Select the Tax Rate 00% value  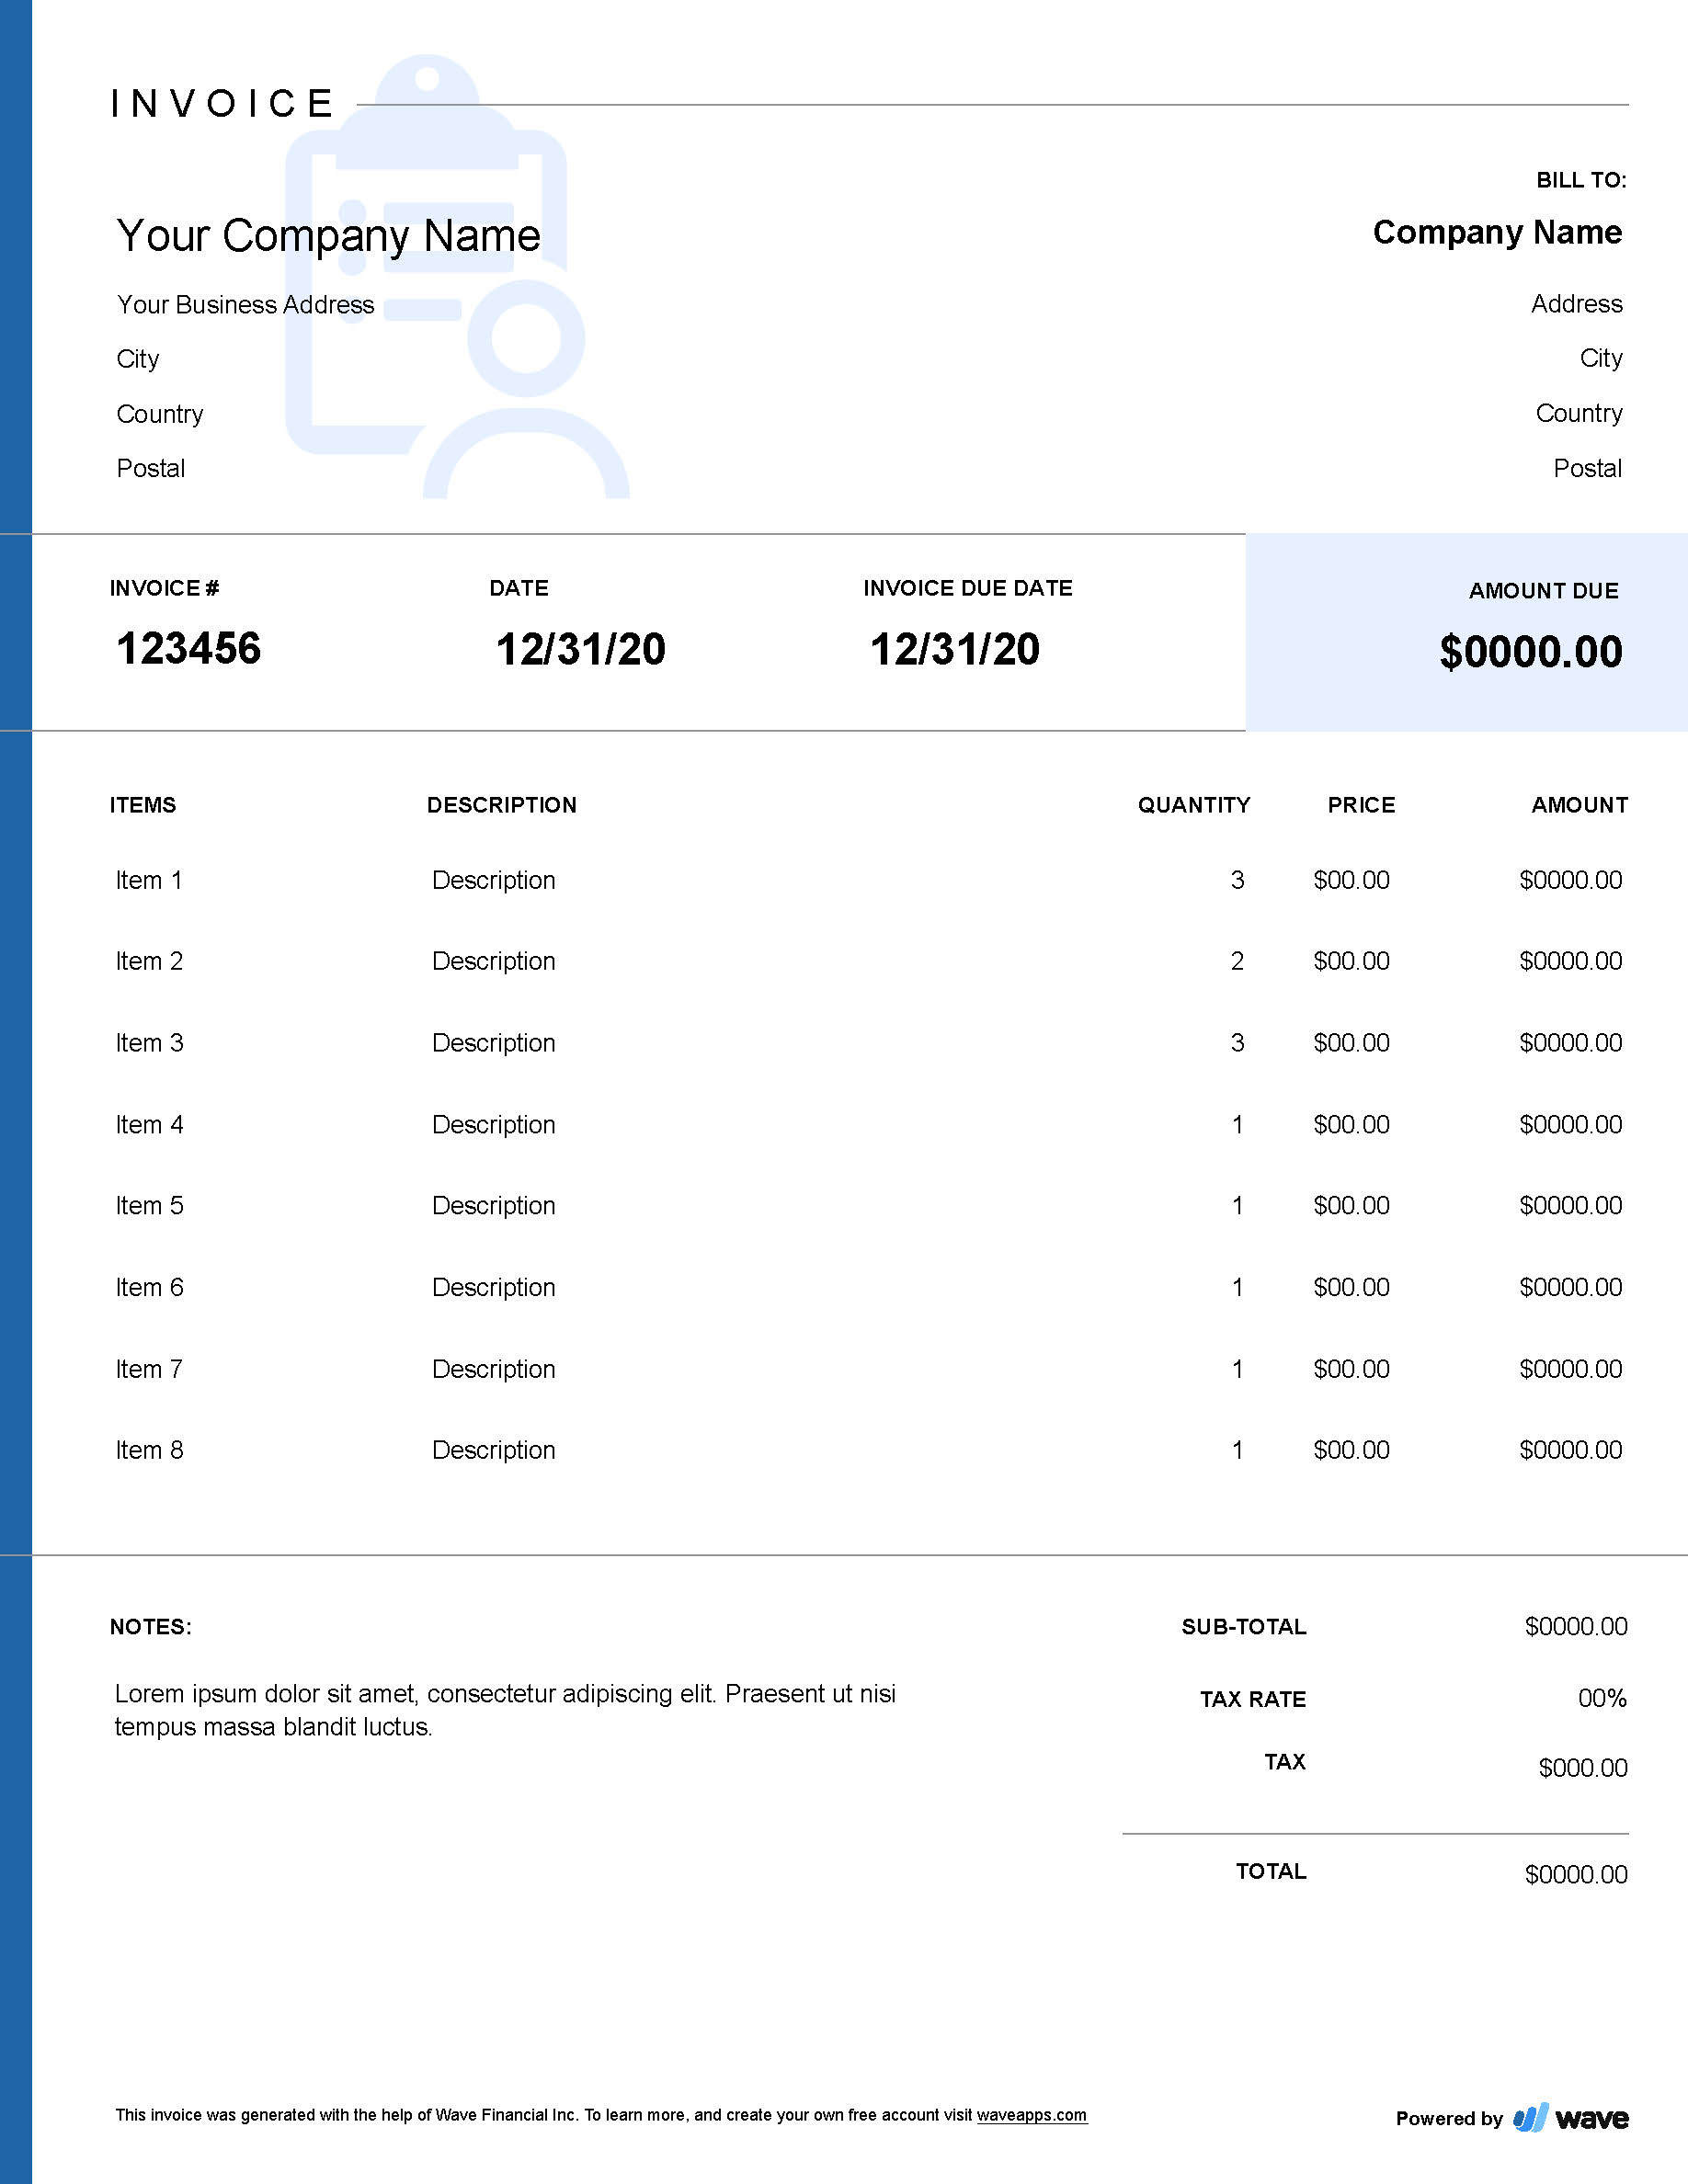pyautogui.click(x=1602, y=1698)
